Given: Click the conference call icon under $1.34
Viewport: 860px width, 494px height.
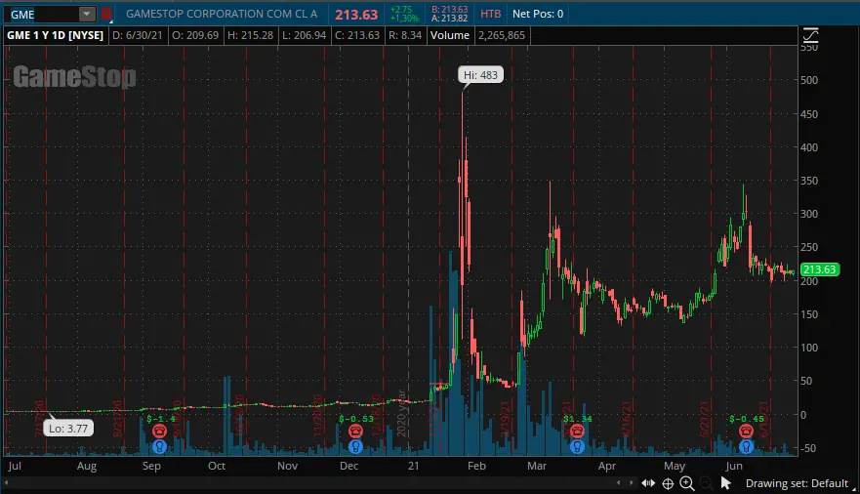Looking at the screenshot, I should coord(577,431).
